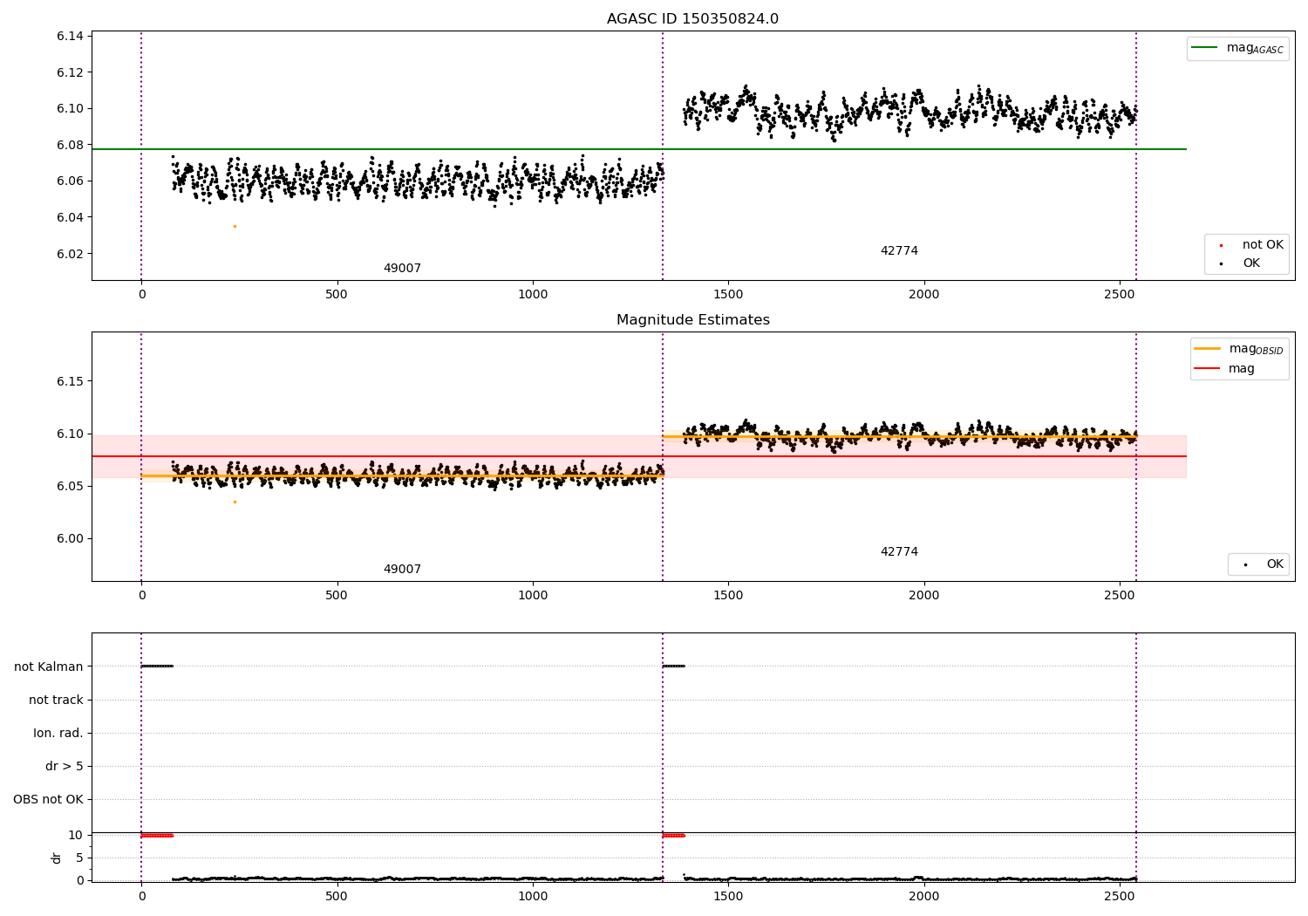1308x916 pixels.
Task: Click the 'not track' axis label
Action: (x=56, y=700)
